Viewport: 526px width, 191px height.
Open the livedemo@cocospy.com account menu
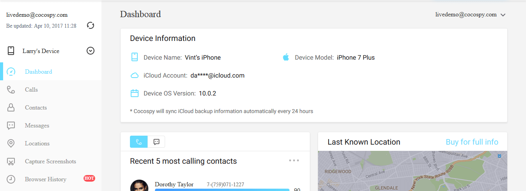click(471, 15)
